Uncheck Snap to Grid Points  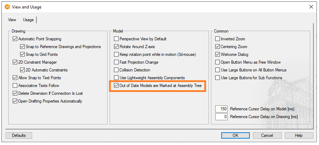[x=23, y=54]
